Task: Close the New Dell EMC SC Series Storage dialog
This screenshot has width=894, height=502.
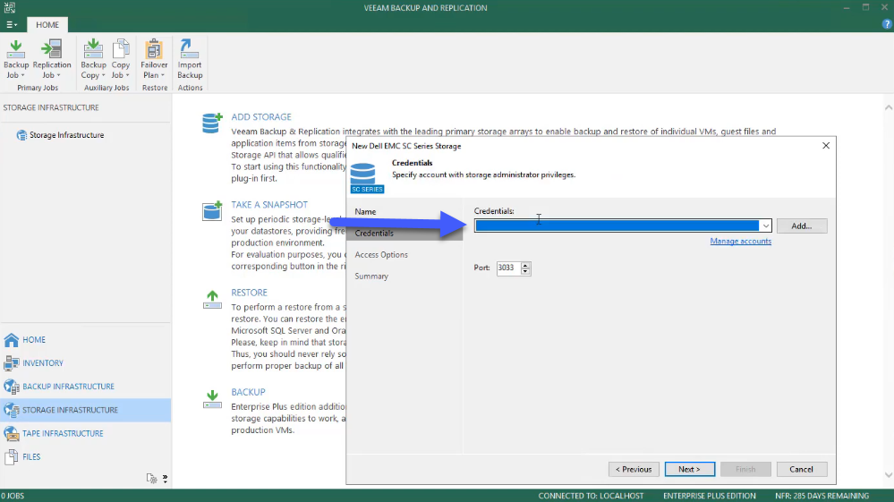Action: pyautogui.click(x=826, y=146)
